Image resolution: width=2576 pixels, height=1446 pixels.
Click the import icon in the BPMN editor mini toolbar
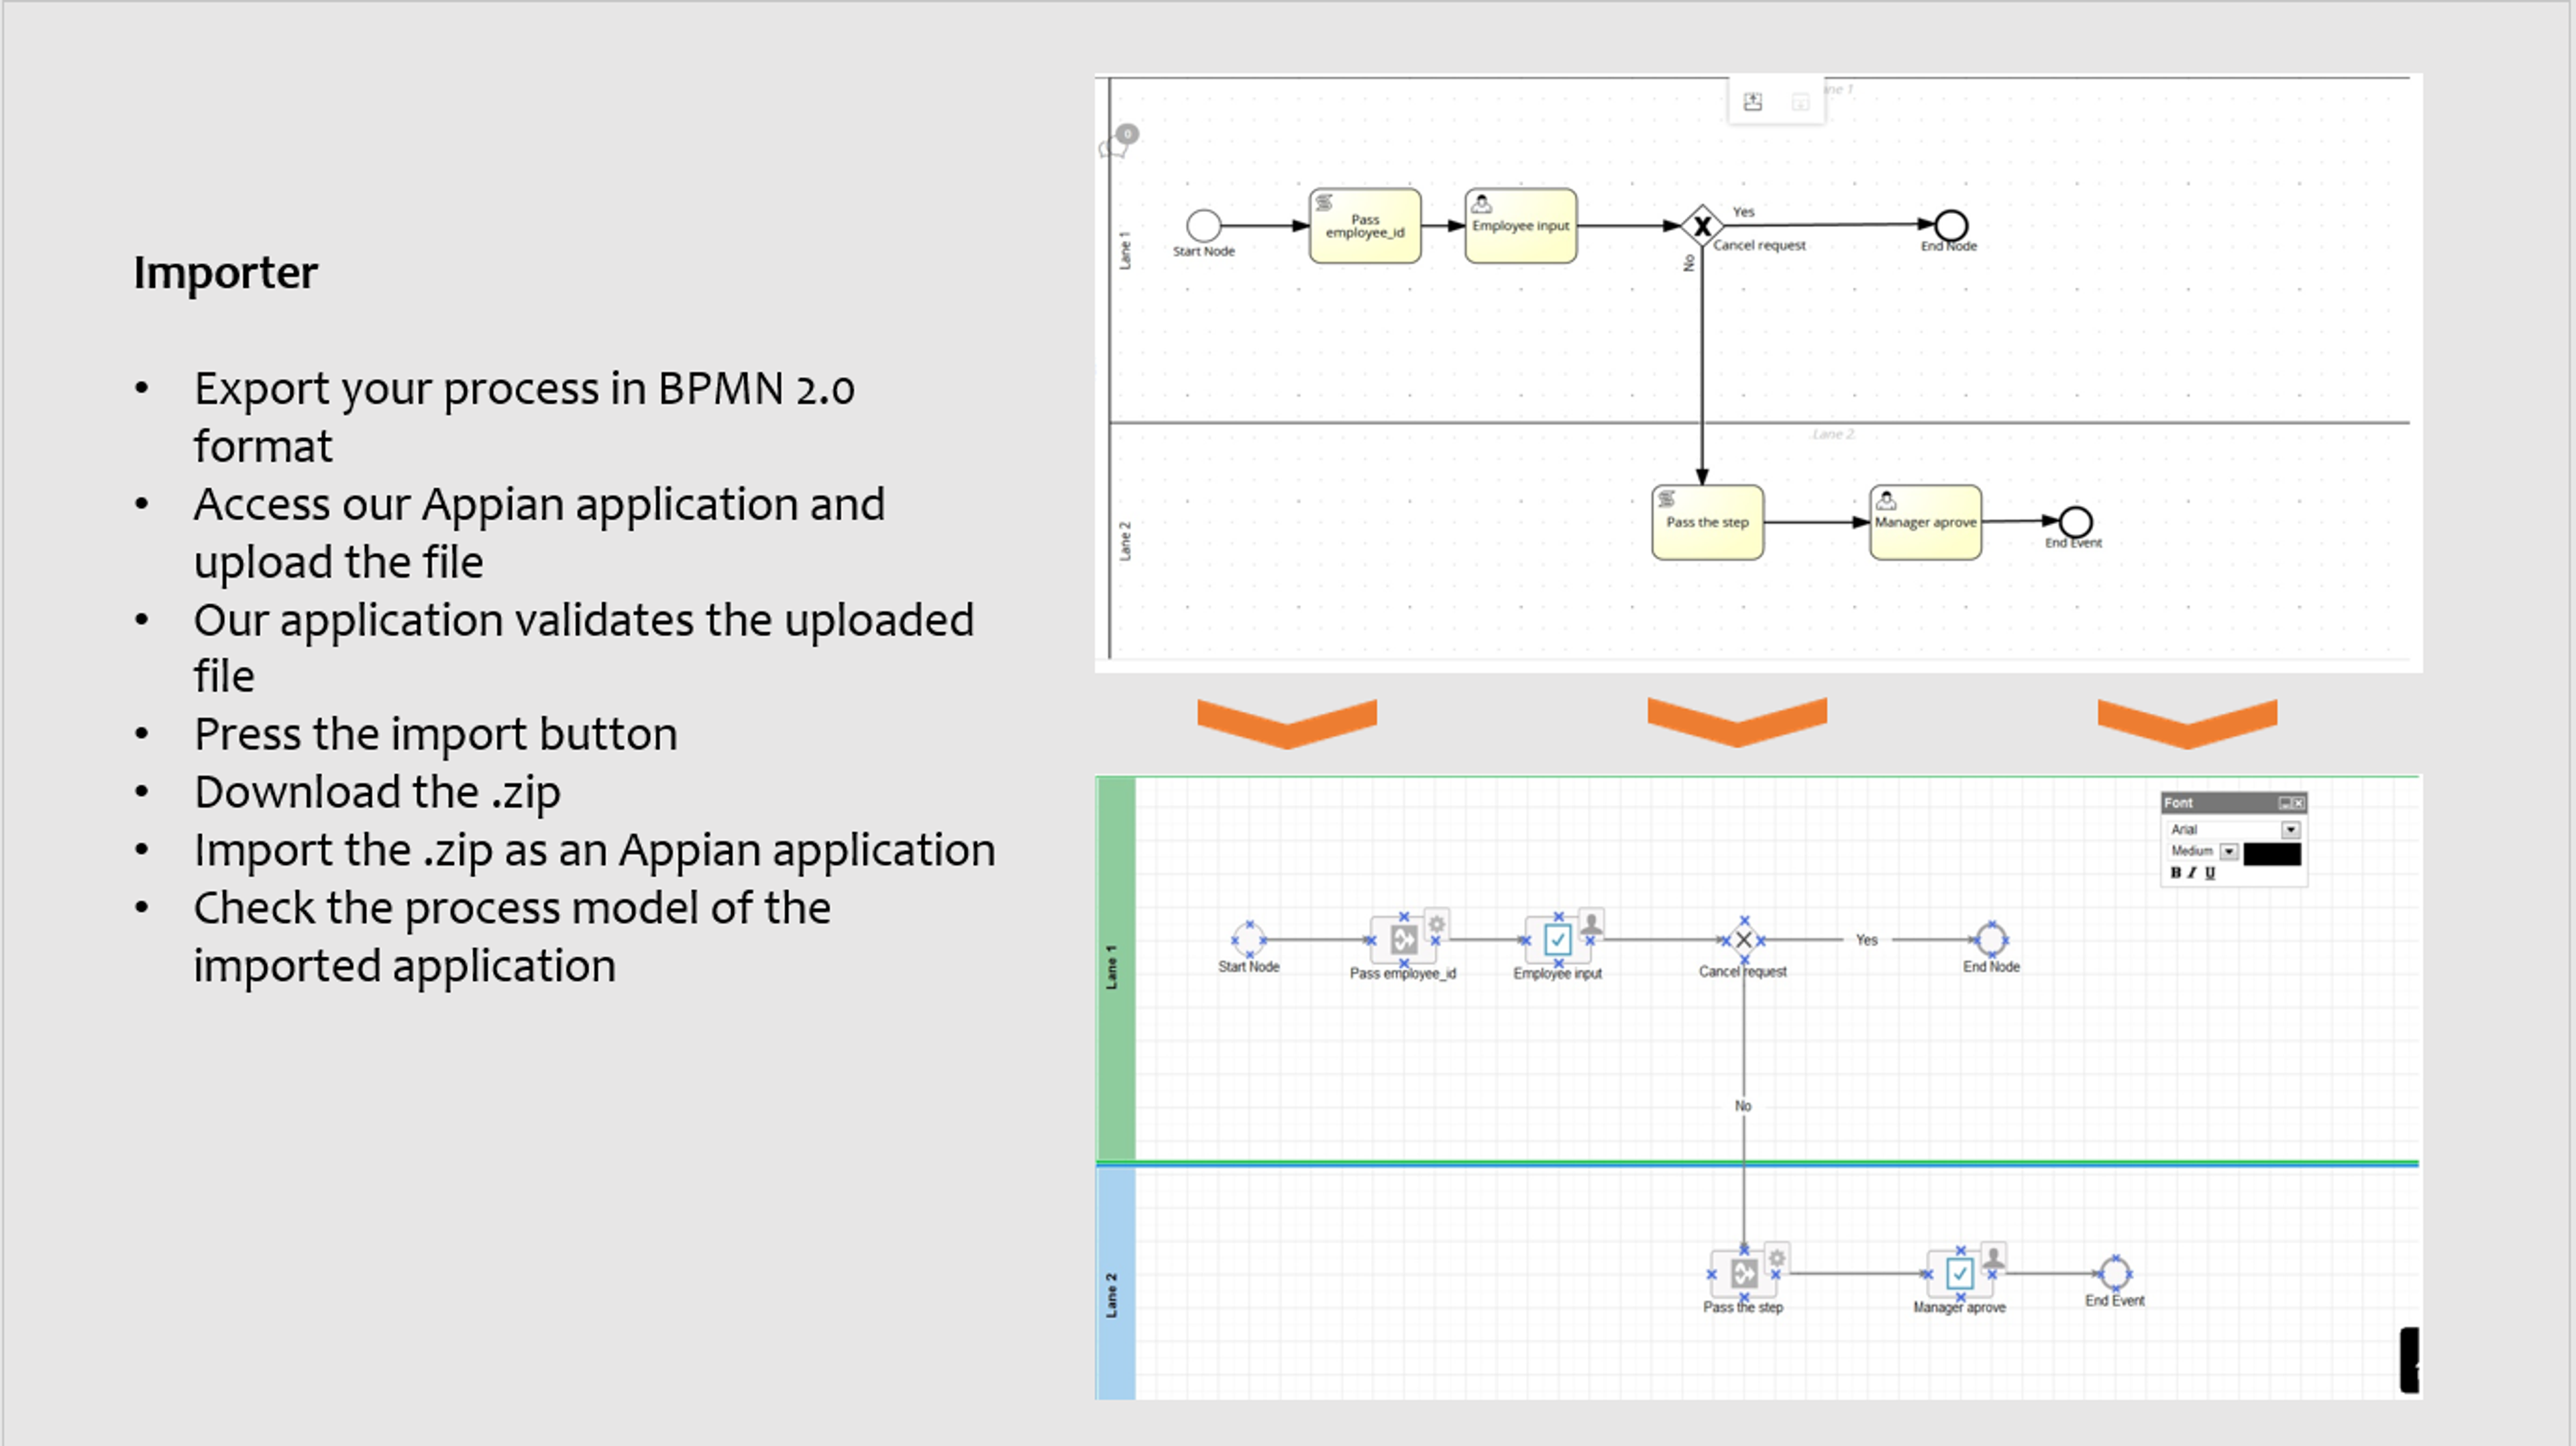(x=1753, y=101)
